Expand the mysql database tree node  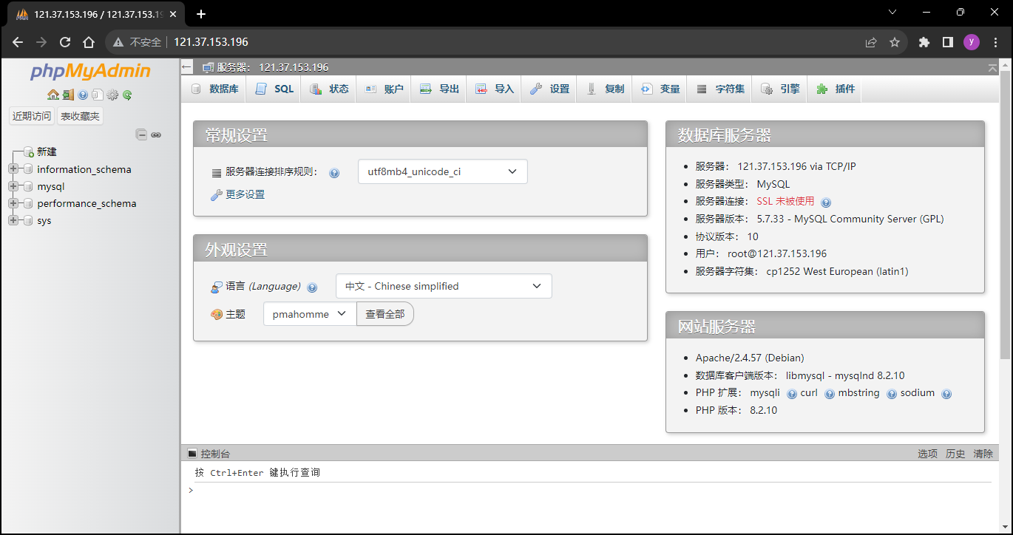(13, 186)
